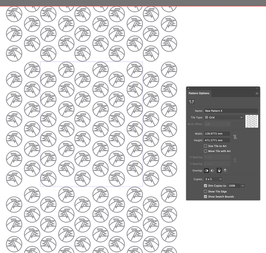
Task: Enable Move Tile with Art checkbox
Action: coord(206,151)
